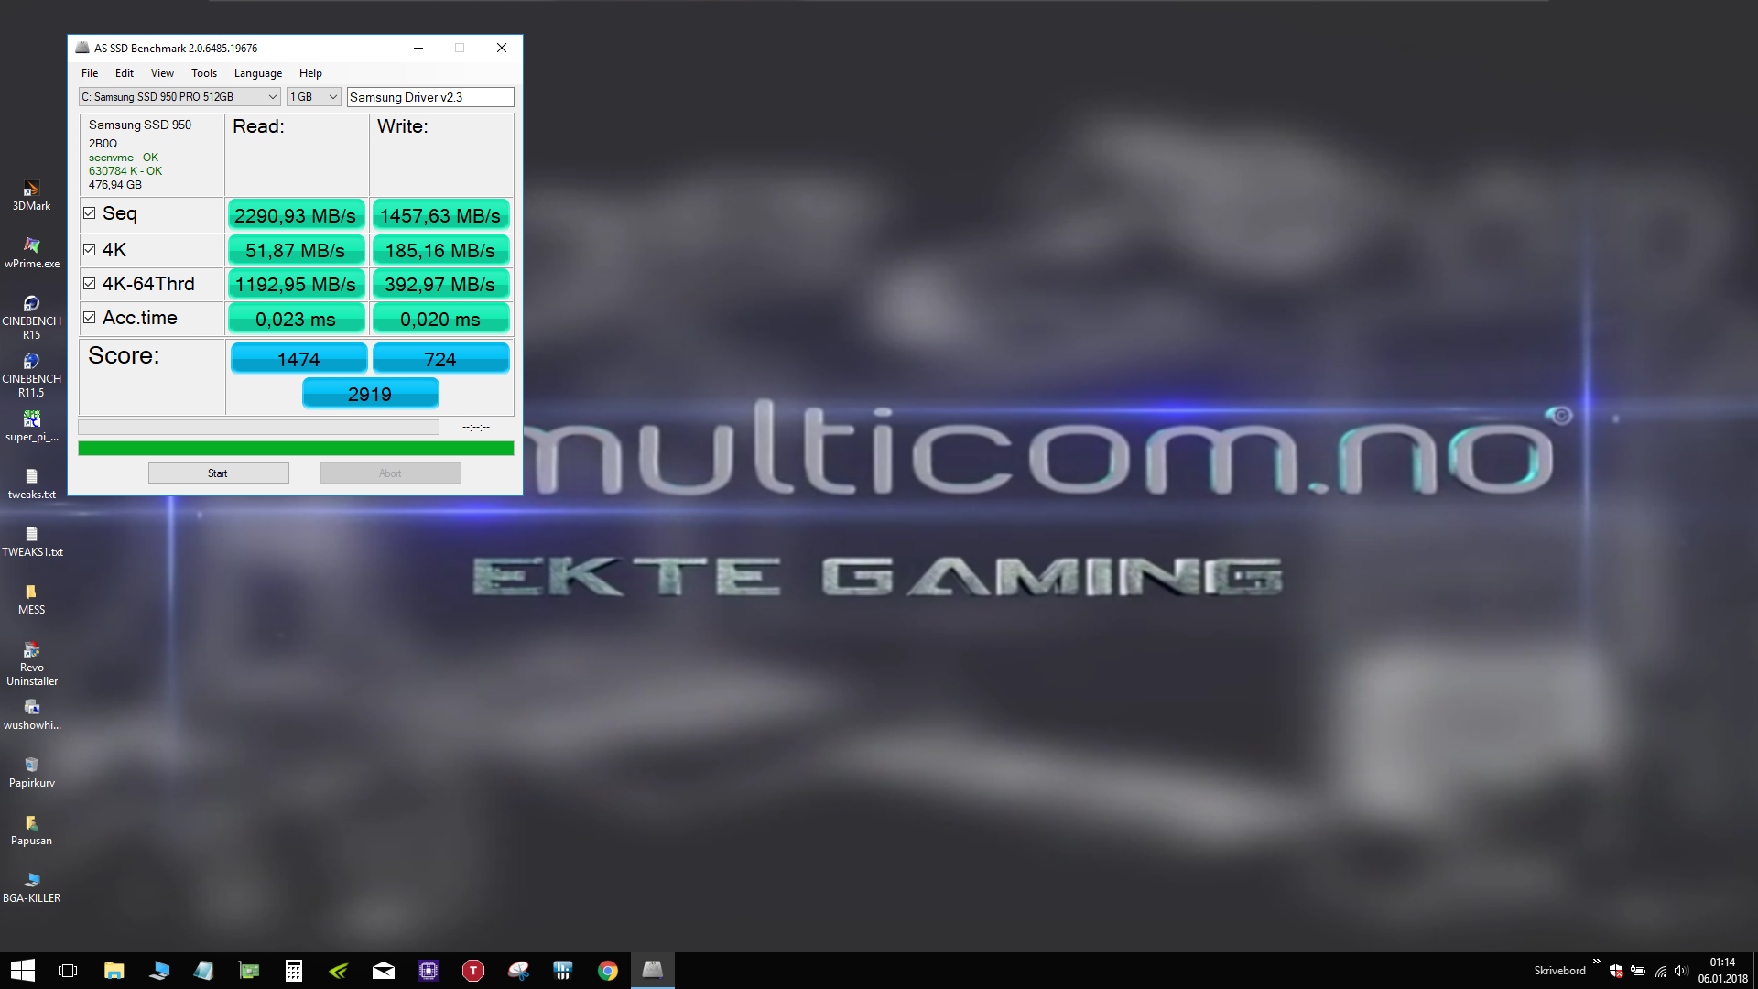Click the Seq read 2290,93 MB/s result

click(296, 215)
